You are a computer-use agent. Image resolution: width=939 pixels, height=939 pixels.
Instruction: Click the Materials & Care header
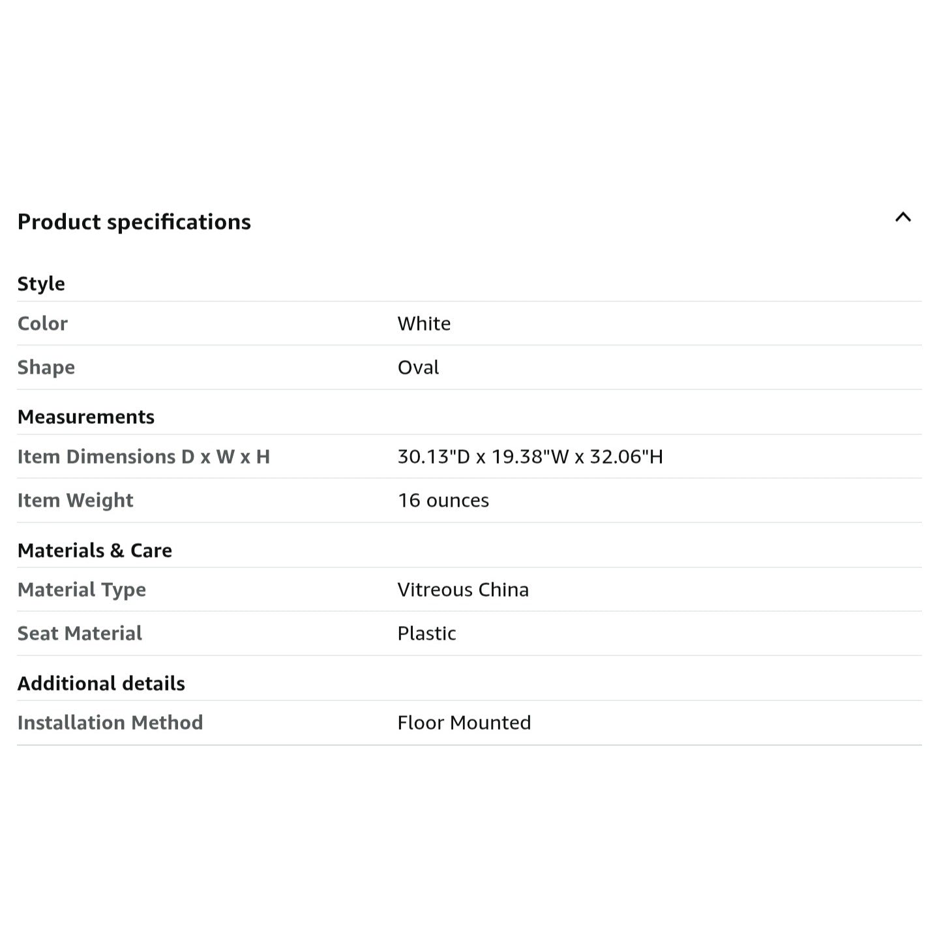tap(95, 550)
